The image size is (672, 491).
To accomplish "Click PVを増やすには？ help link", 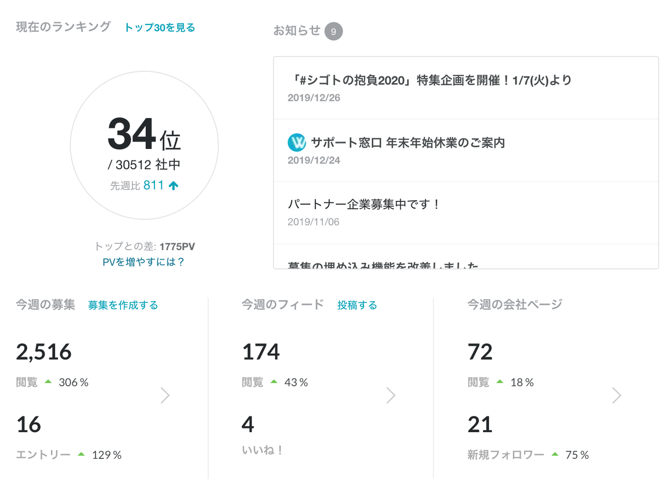I will pos(143,262).
